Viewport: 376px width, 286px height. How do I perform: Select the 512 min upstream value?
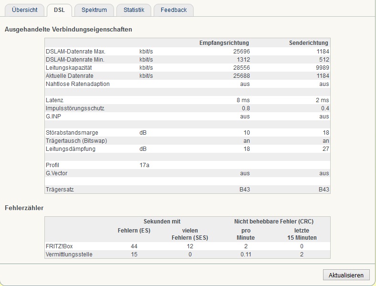324,60
